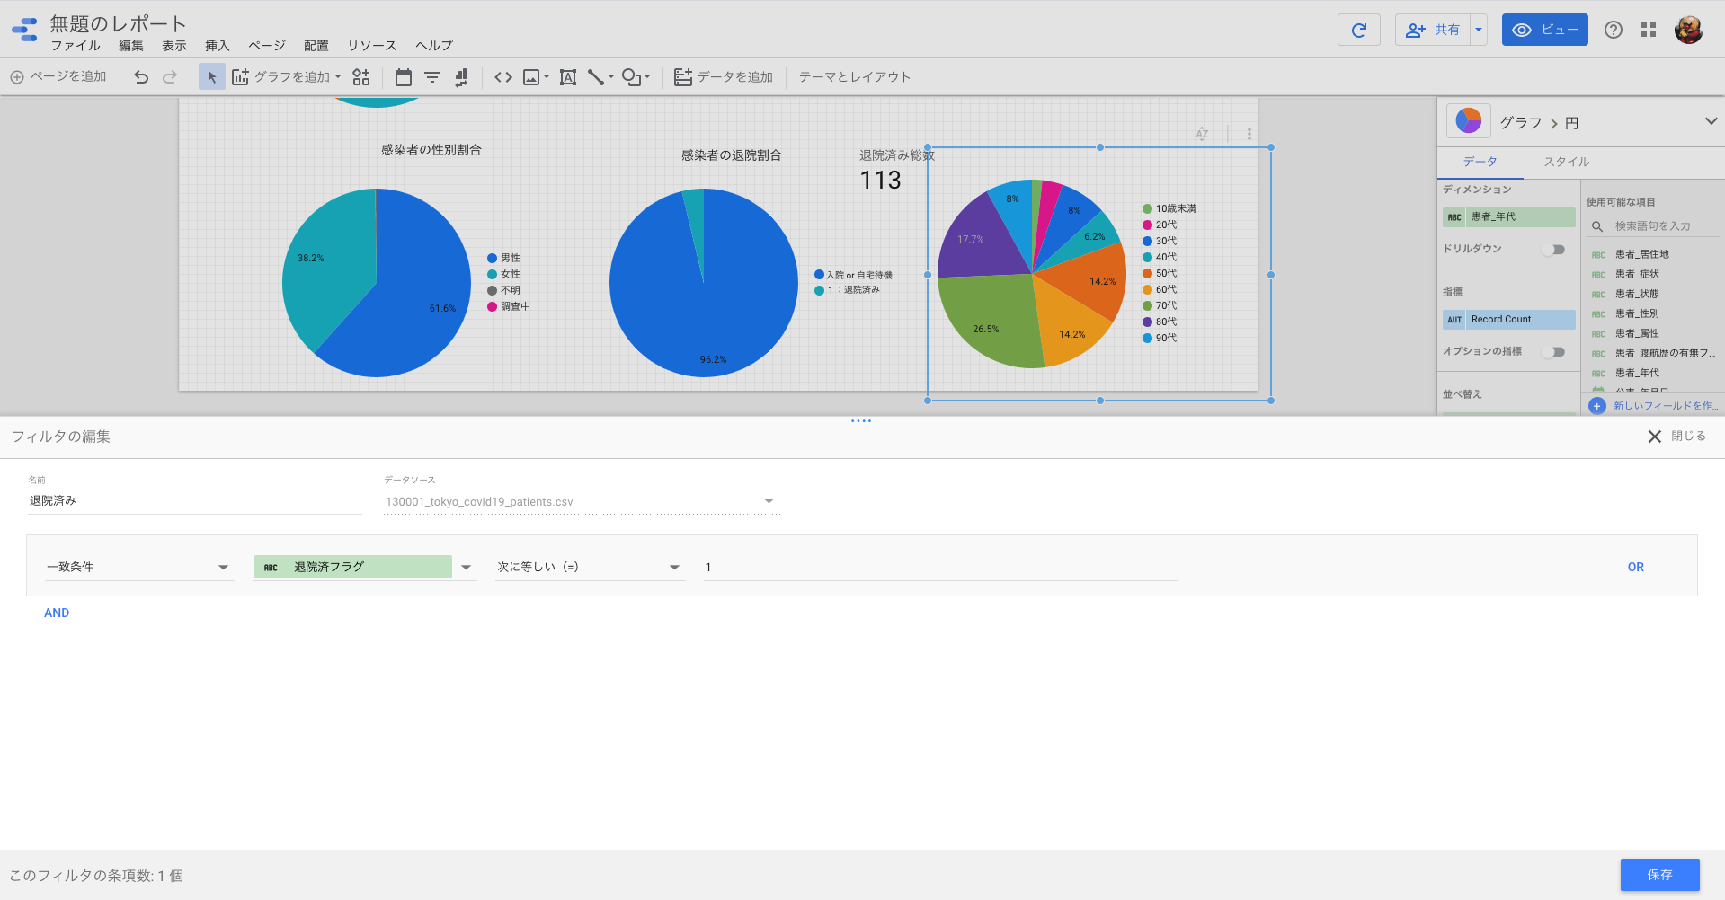Click the undo arrow icon
1725x900 pixels.
pos(141,77)
